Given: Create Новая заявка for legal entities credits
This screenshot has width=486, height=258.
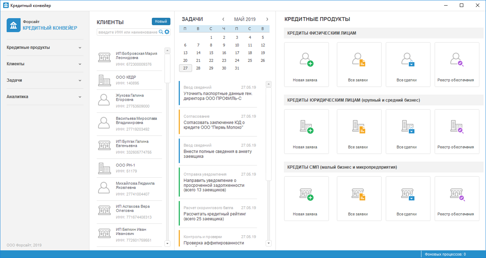Looking at the screenshot, I should pos(306,131).
